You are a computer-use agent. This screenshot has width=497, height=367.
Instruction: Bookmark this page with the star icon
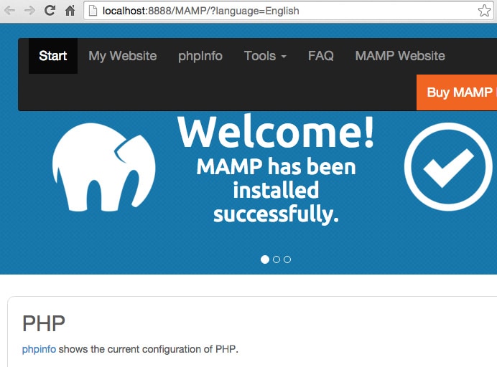click(484, 11)
